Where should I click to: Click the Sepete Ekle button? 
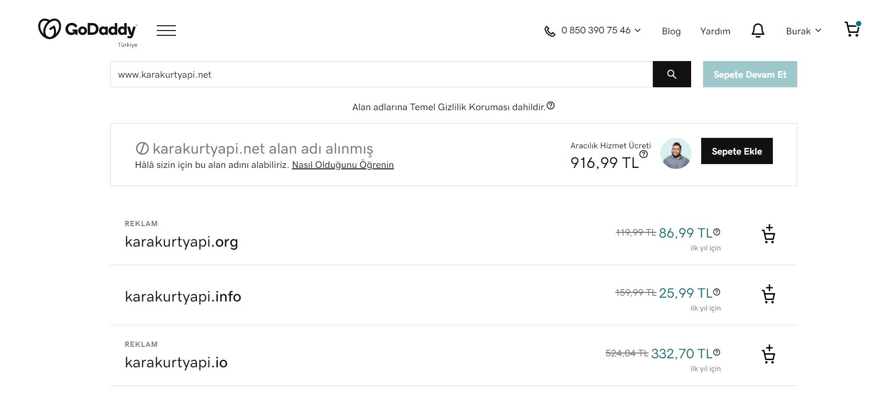click(737, 151)
